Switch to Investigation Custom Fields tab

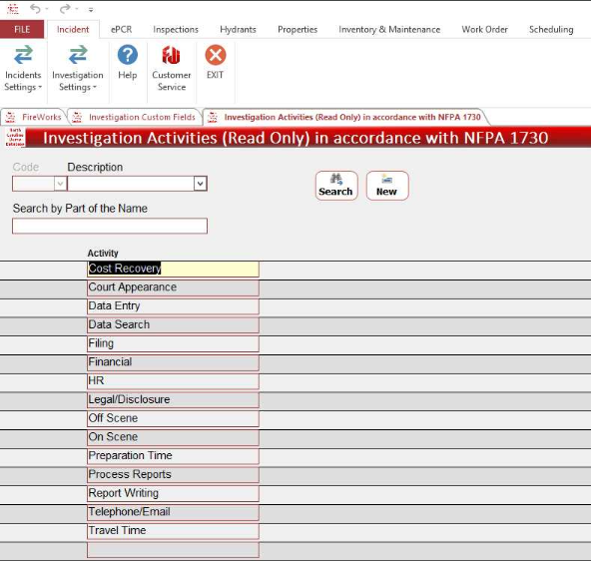coord(136,117)
